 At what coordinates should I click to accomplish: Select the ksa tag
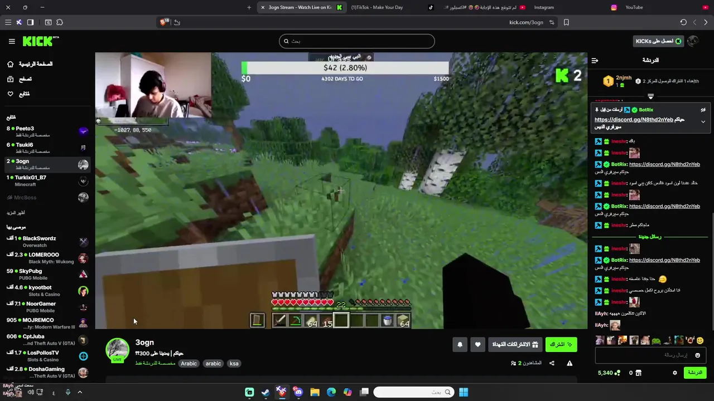coord(234,364)
